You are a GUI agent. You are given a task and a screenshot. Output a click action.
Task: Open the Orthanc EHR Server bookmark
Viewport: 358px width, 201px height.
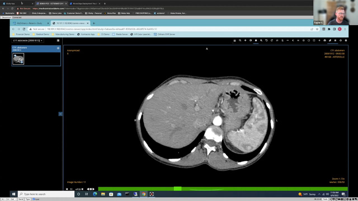click(164, 35)
